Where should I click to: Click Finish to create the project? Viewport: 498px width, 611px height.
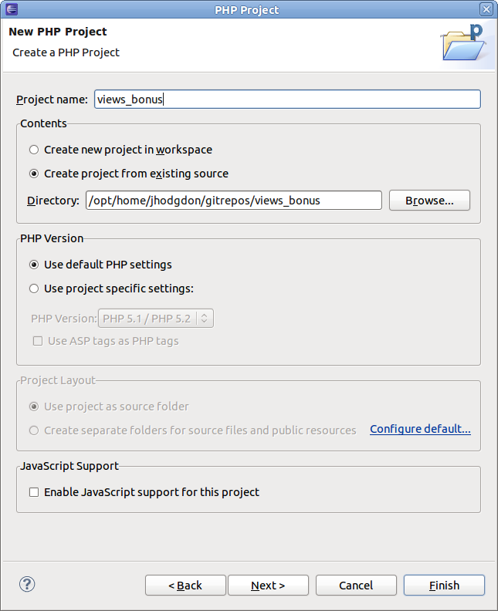[x=444, y=586]
